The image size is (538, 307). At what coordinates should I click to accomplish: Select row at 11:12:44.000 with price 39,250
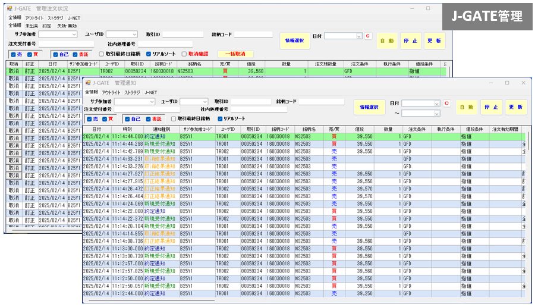(304, 293)
